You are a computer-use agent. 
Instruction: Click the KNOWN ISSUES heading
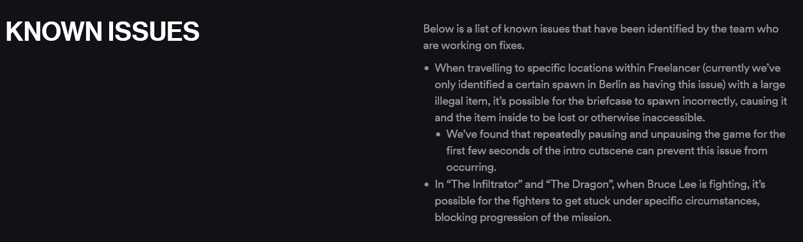102,32
